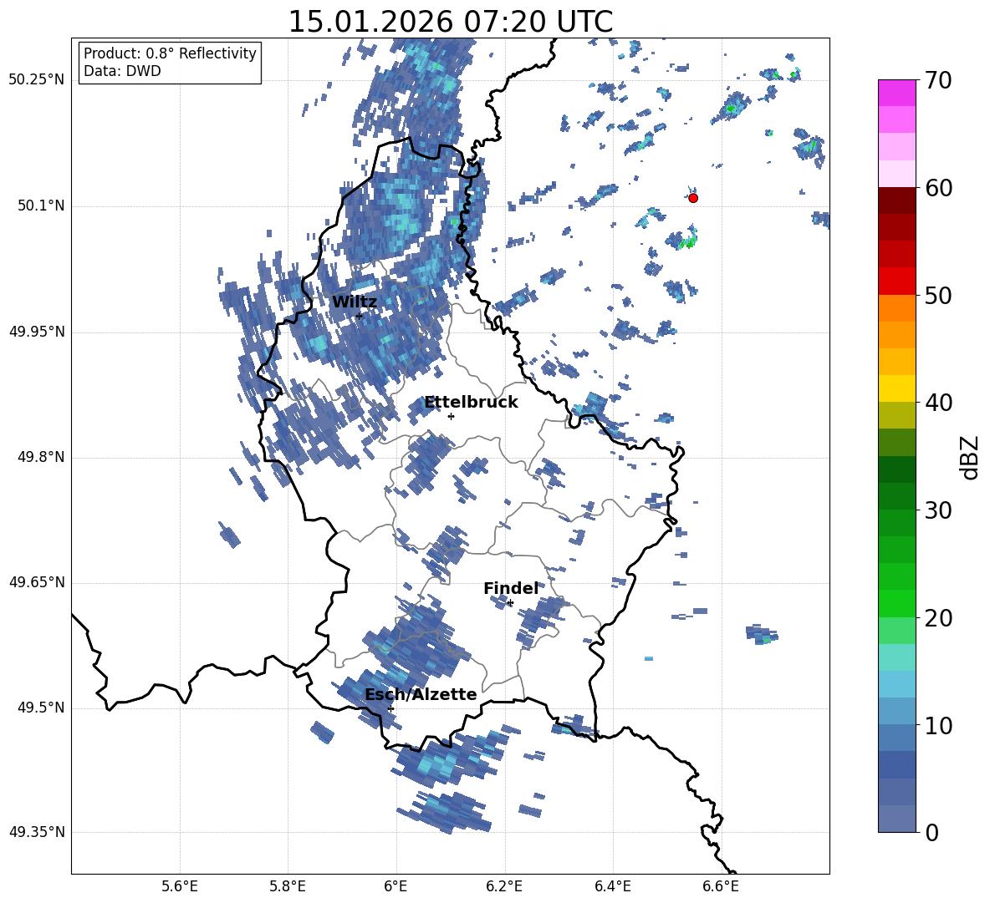Click the 49.8°N latitude label
This screenshot has height=903, width=990.
click(41, 457)
